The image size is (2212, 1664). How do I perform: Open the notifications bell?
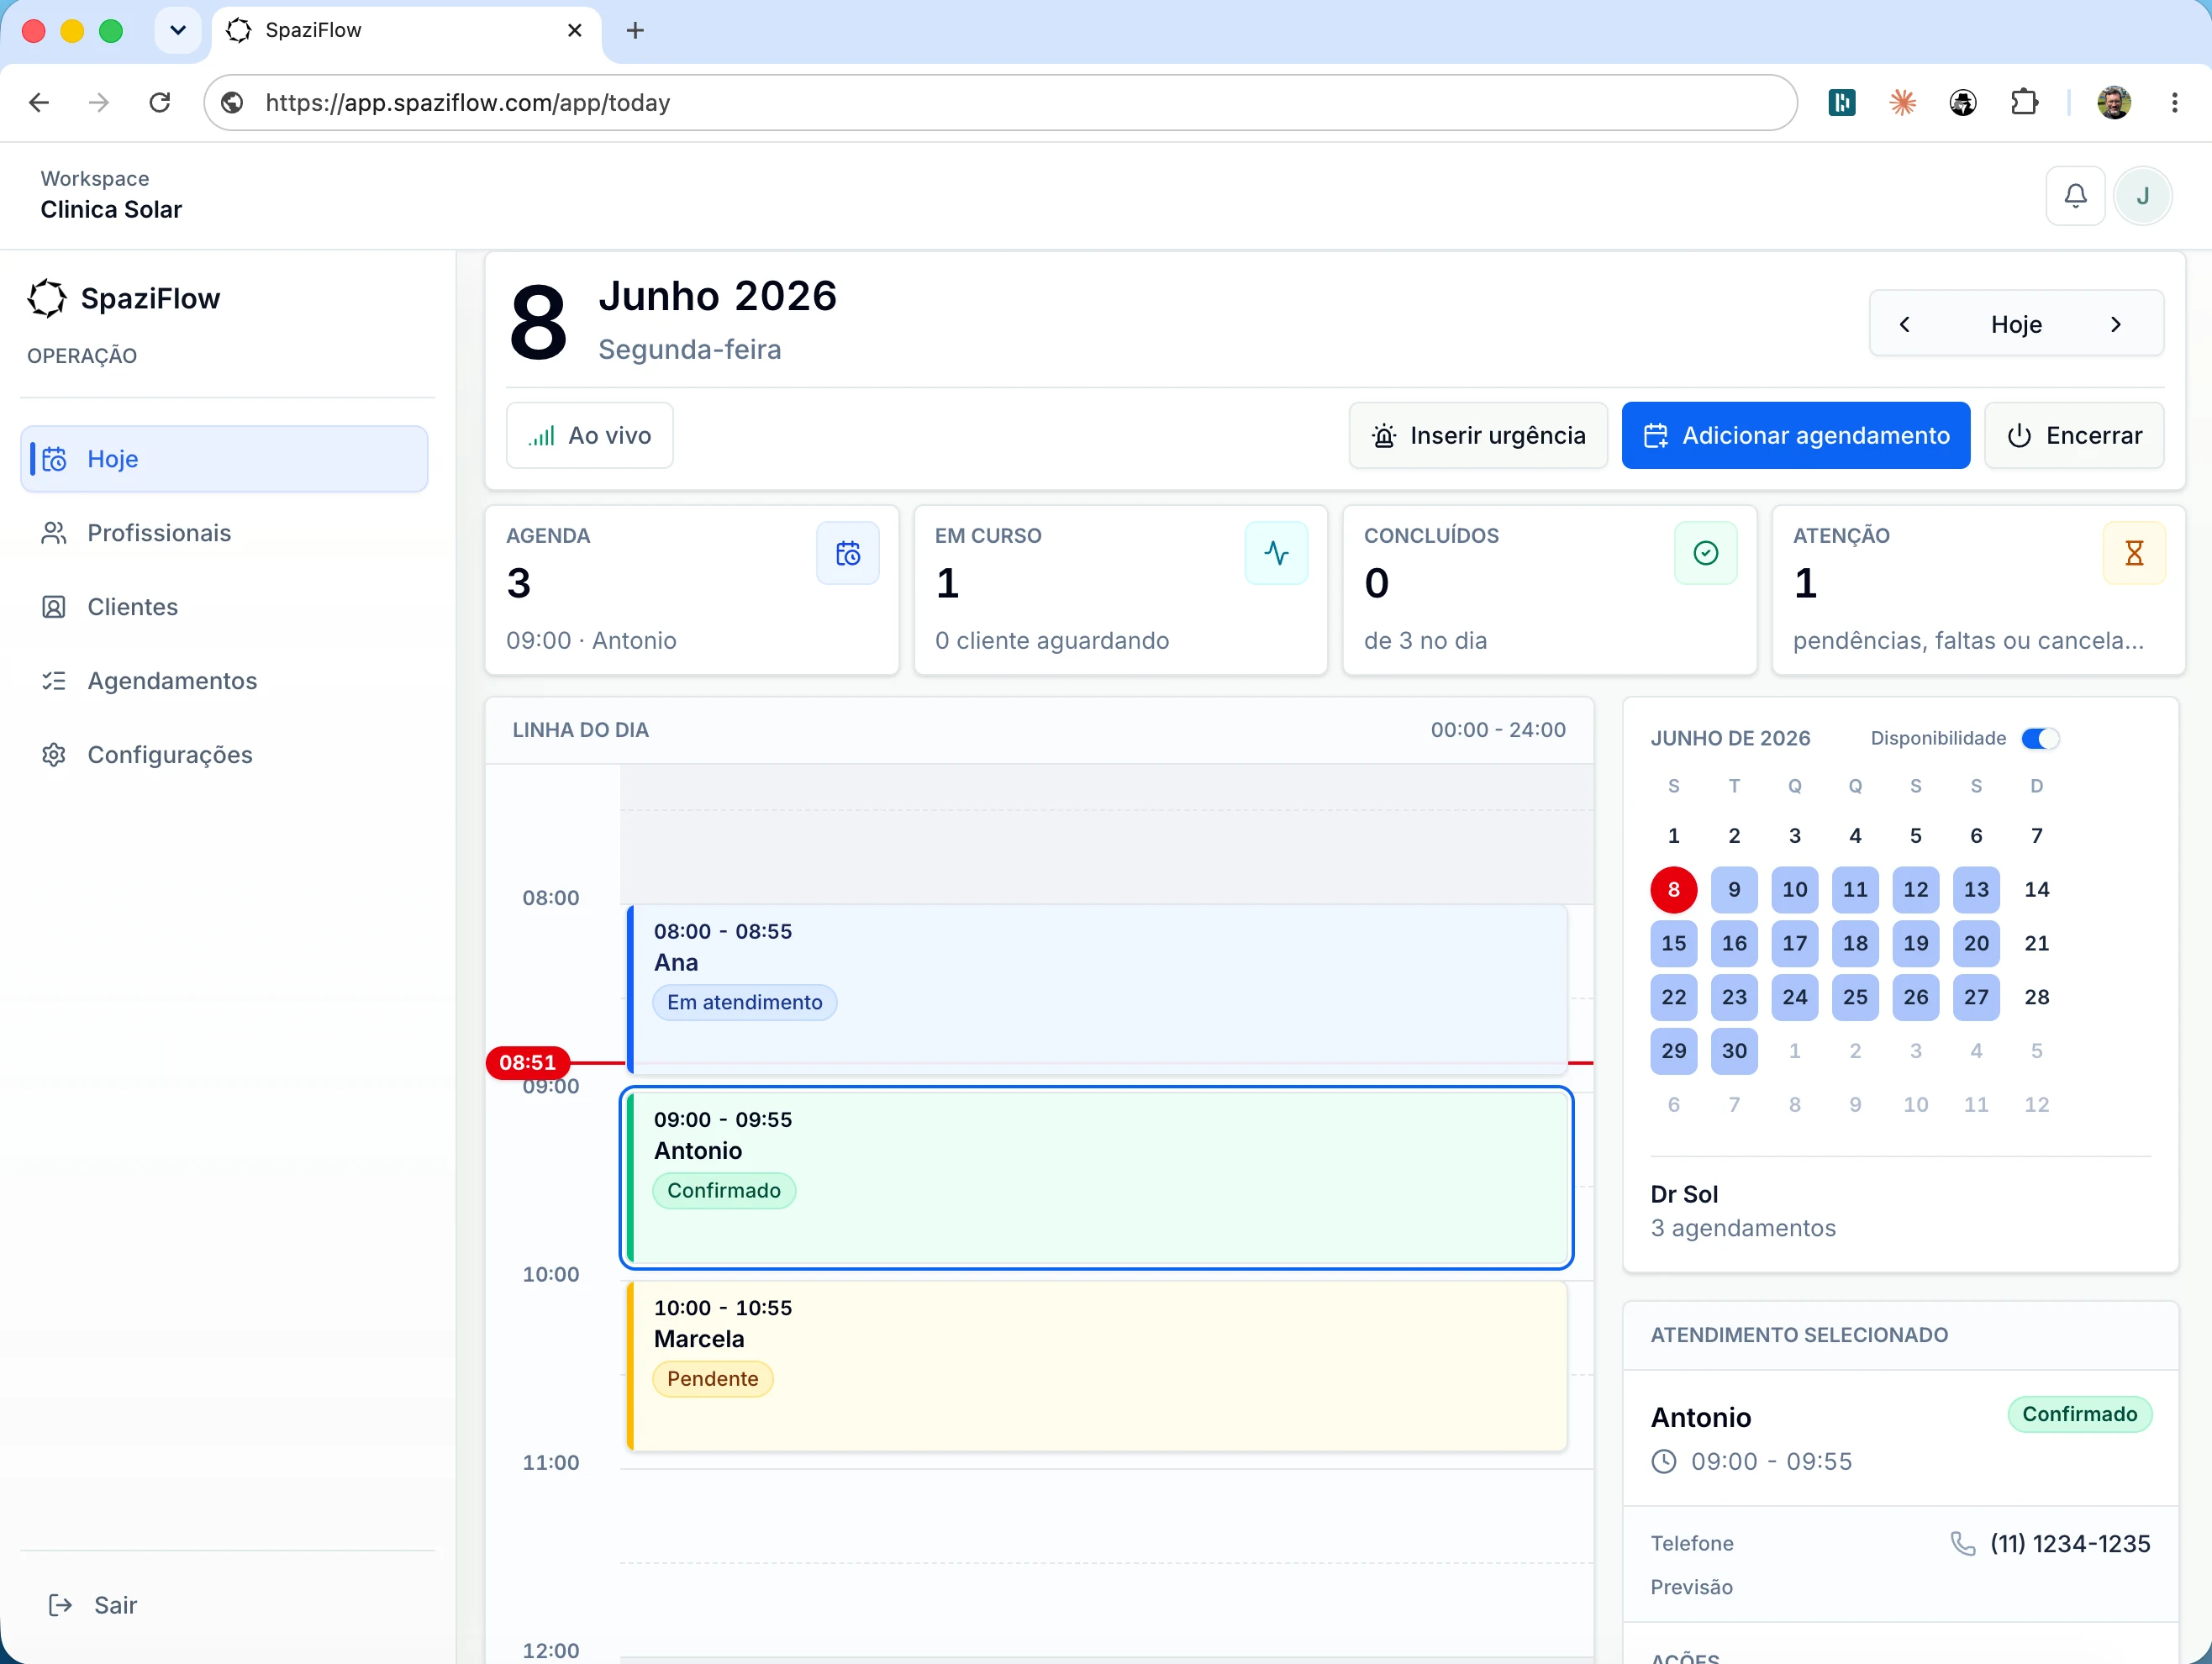point(2075,196)
